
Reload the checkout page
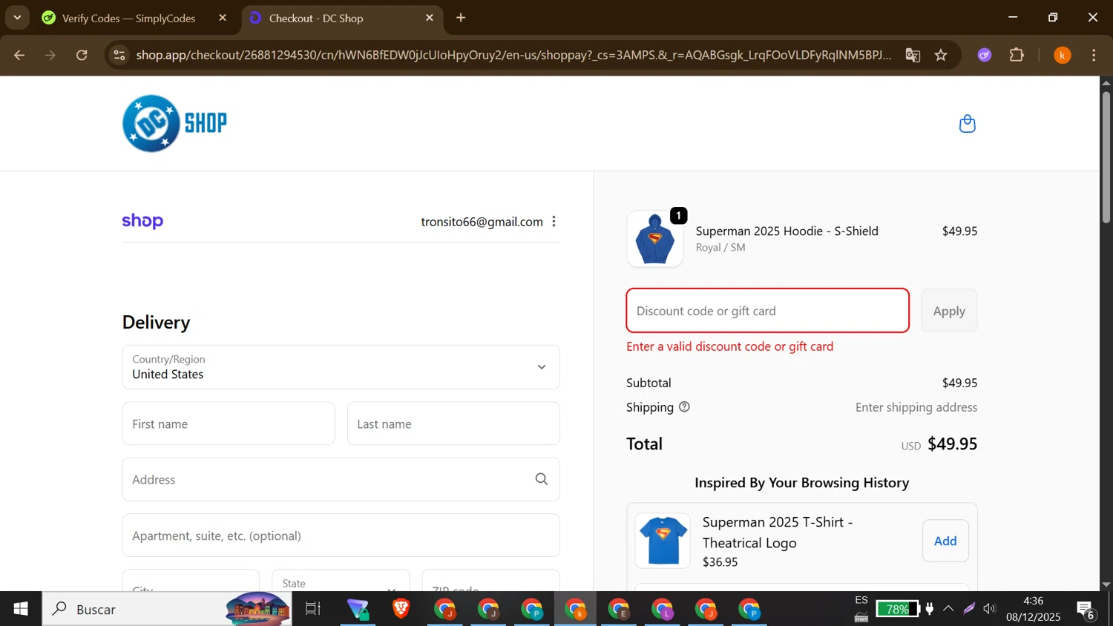point(82,55)
